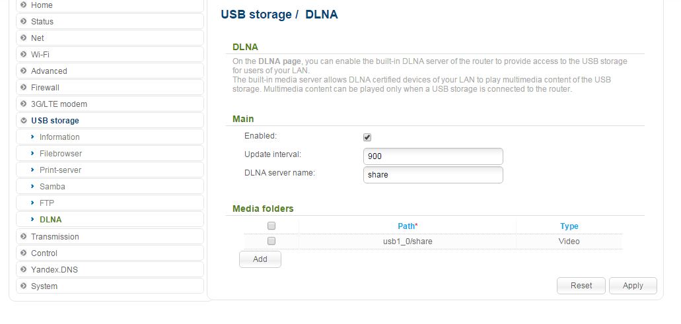Click the Apply button

pos(633,286)
